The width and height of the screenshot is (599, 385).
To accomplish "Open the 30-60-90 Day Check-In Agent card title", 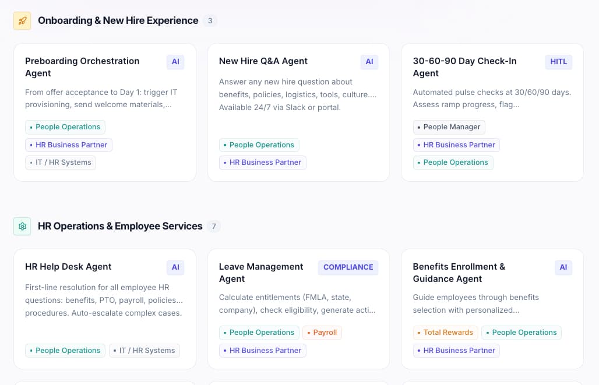I will pos(464,67).
